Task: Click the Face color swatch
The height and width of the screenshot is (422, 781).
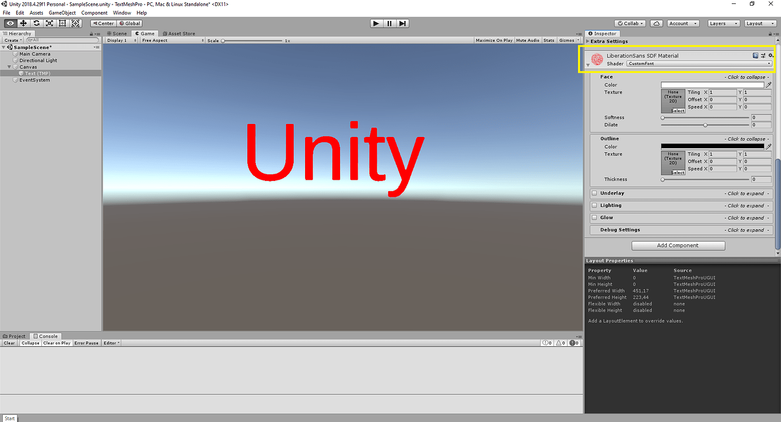Action: [713, 85]
